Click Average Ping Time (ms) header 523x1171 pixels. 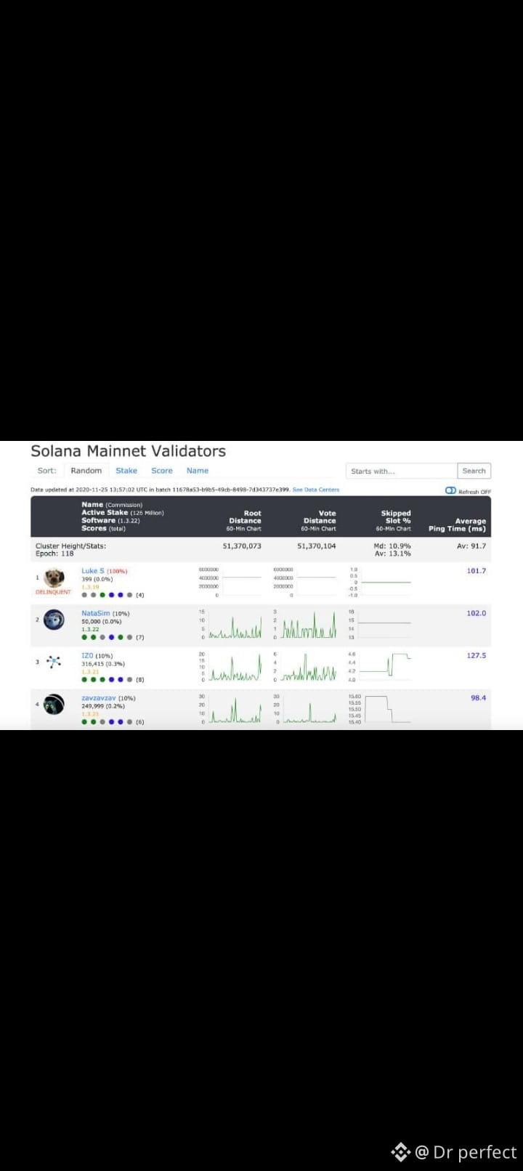(457, 524)
